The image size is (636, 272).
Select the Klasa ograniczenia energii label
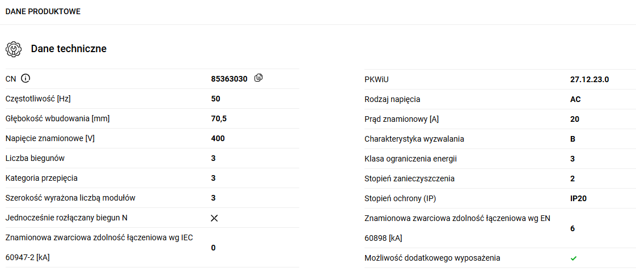tap(410, 159)
